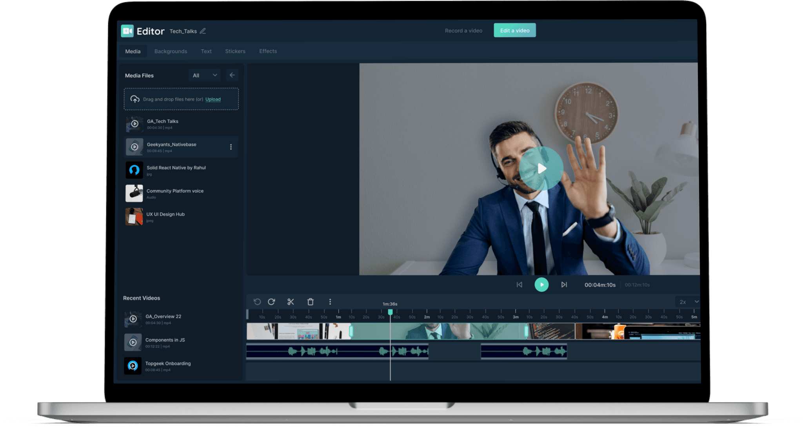Click the Edit a video button
Screen dimensions: 803x430
point(514,31)
